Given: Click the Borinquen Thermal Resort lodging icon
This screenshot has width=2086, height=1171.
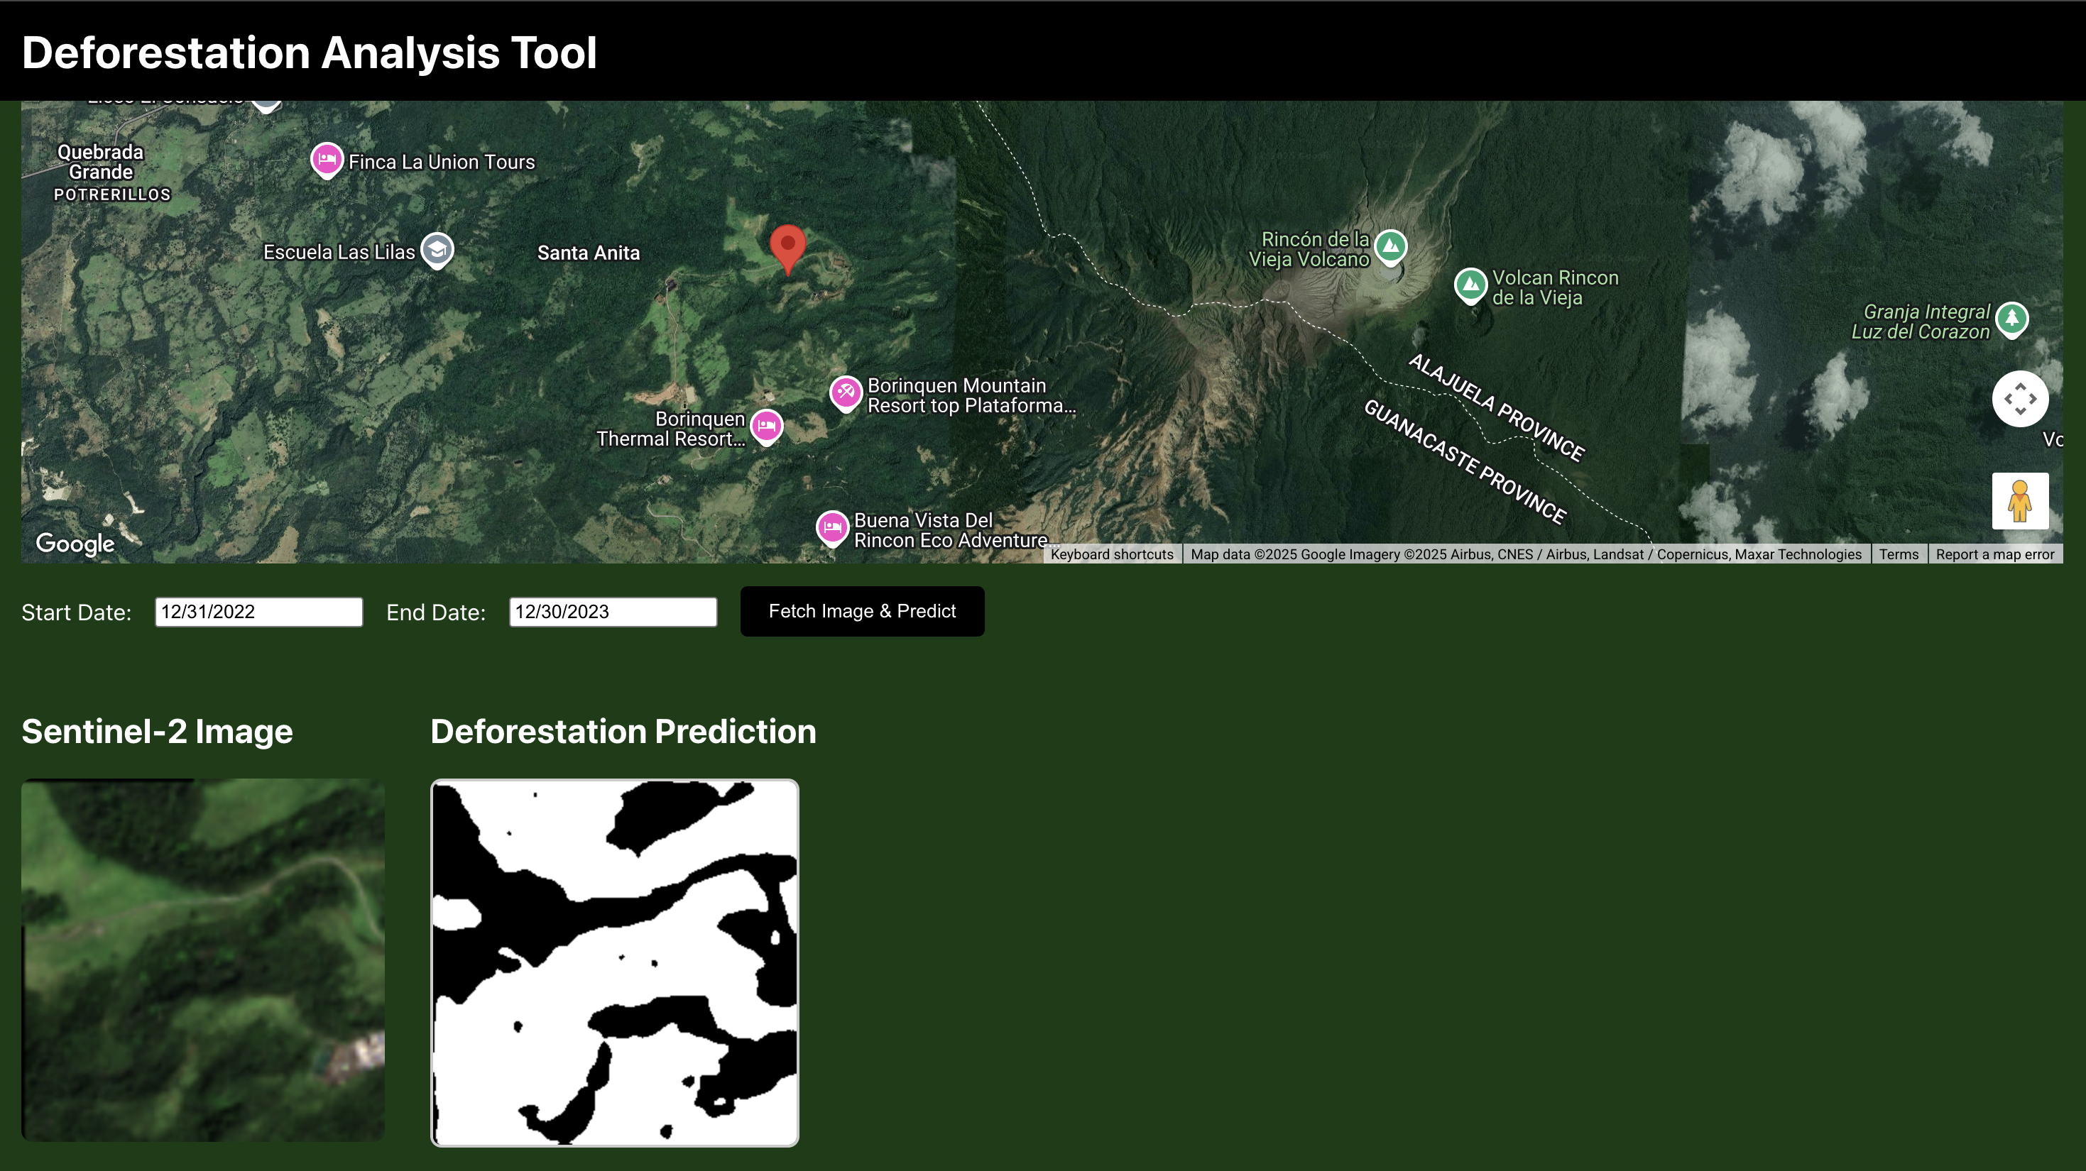Looking at the screenshot, I should coord(766,426).
